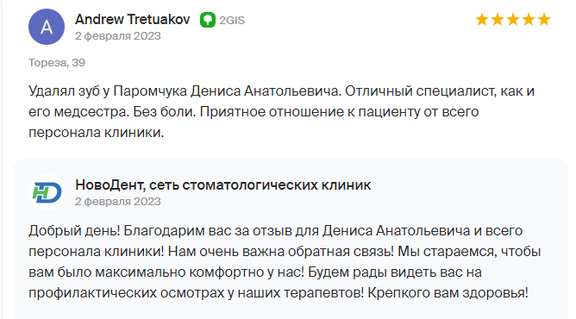
Task: Click the review text about Паромчука Дениса Анатольевича
Action: tap(281, 111)
